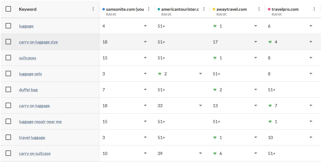Image resolution: width=321 pixels, height=162 pixels.
Task: Expand awaytravel rank dropdown for travel luggage
Action: (x=256, y=138)
